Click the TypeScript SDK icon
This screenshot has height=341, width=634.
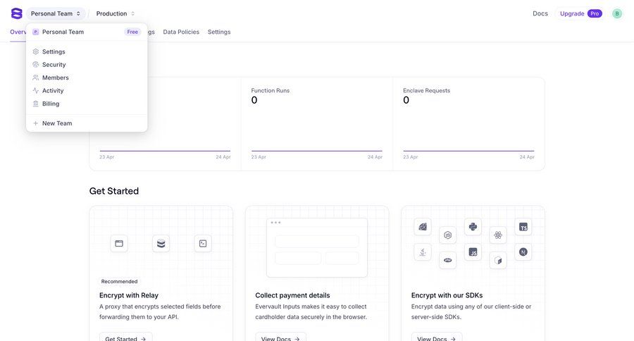523,227
